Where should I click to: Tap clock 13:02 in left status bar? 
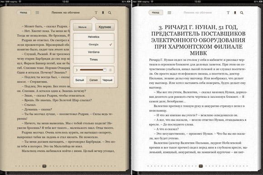click(x=66, y=1)
